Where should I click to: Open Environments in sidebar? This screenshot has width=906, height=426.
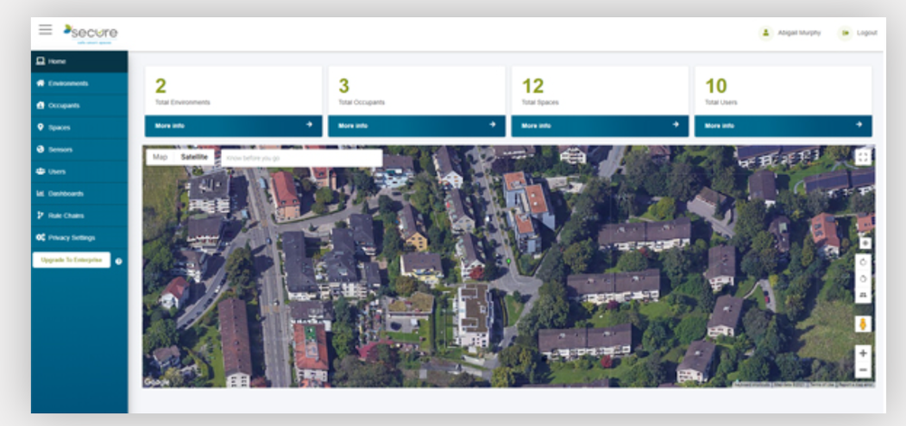[79, 83]
